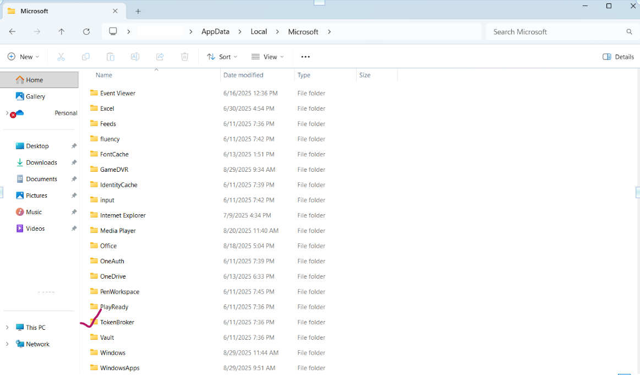
Task: Refresh the current folder view
Action: [86, 32]
